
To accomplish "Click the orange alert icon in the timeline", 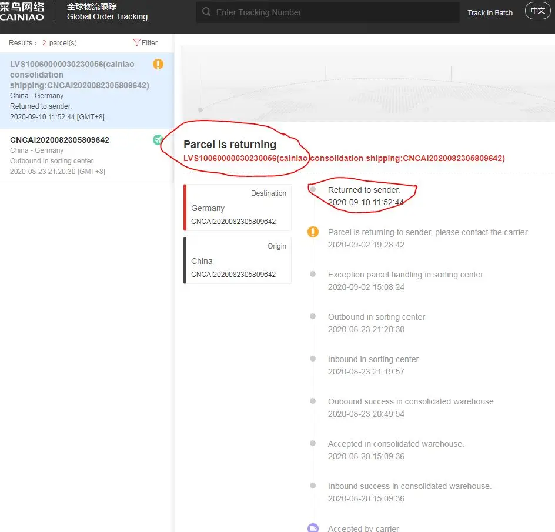I will (313, 232).
